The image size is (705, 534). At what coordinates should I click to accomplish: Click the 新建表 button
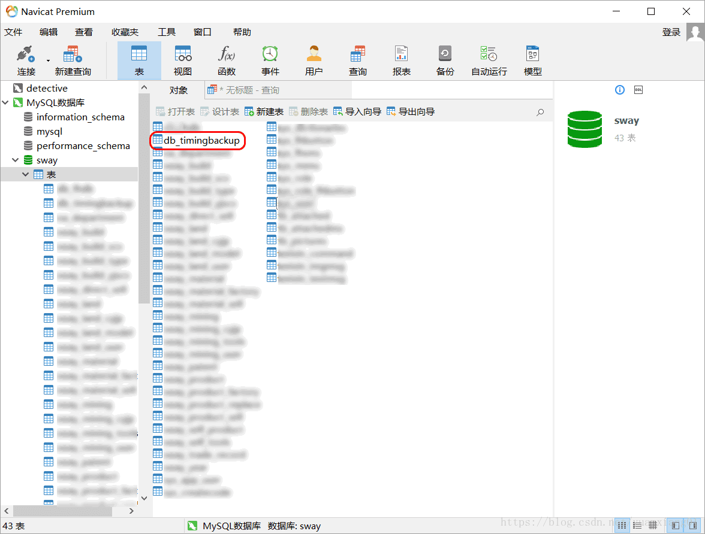pos(264,112)
